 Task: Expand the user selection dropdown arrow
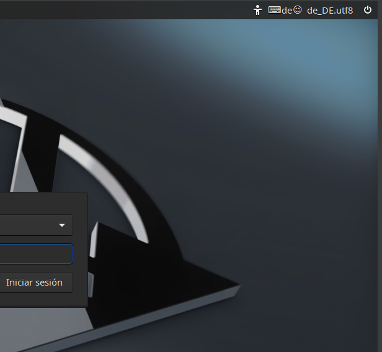click(x=62, y=225)
